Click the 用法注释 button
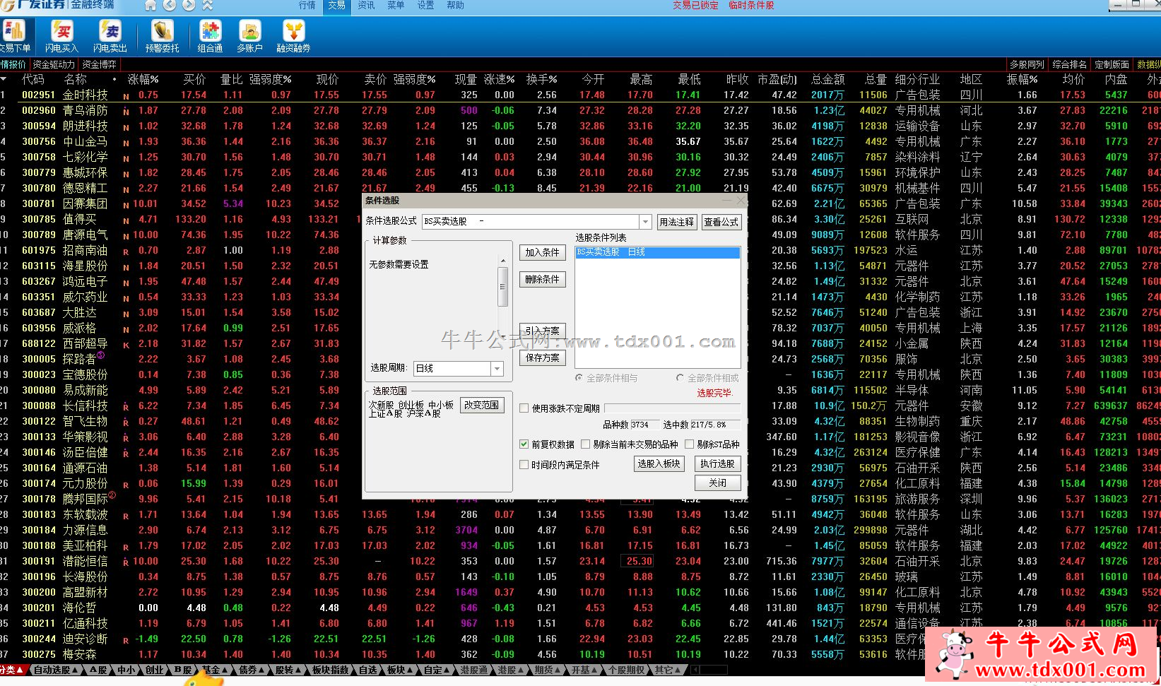The height and width of the screenshot is (686, 1161). click(x=676, y=222)
